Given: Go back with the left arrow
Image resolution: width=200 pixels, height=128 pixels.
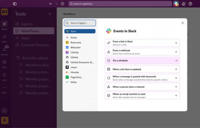Looking at the screenshot, I should coord(51,4).
